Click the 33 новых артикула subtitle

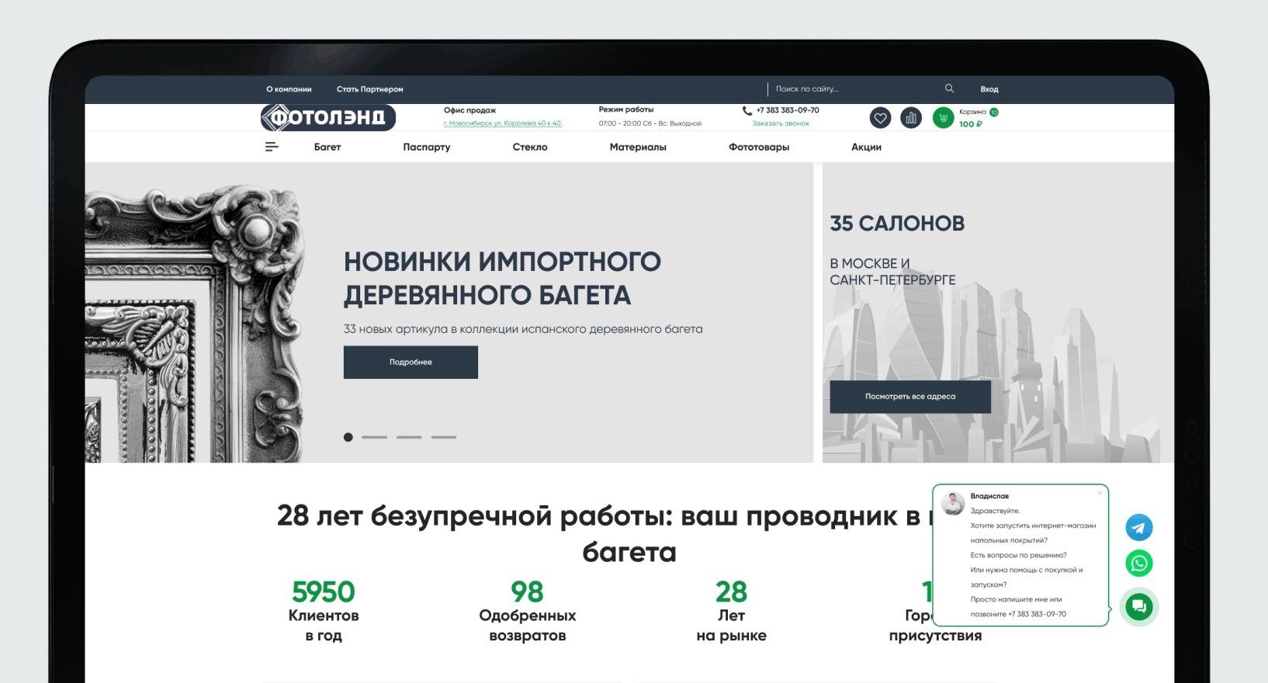pos(523,329)
